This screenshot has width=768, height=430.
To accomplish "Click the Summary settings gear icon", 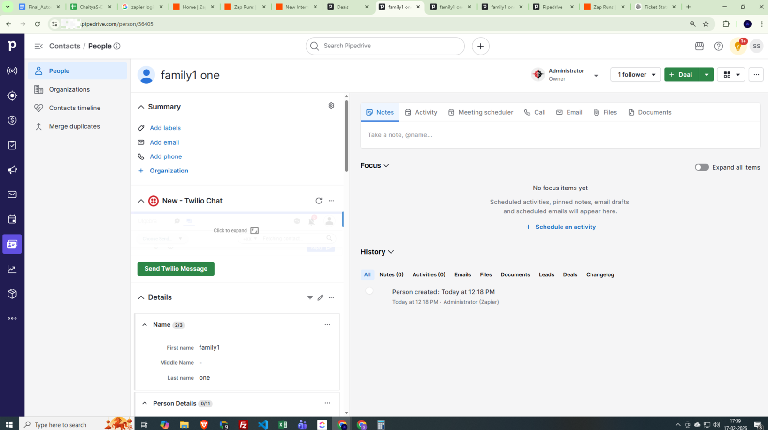I will [331, 106].
